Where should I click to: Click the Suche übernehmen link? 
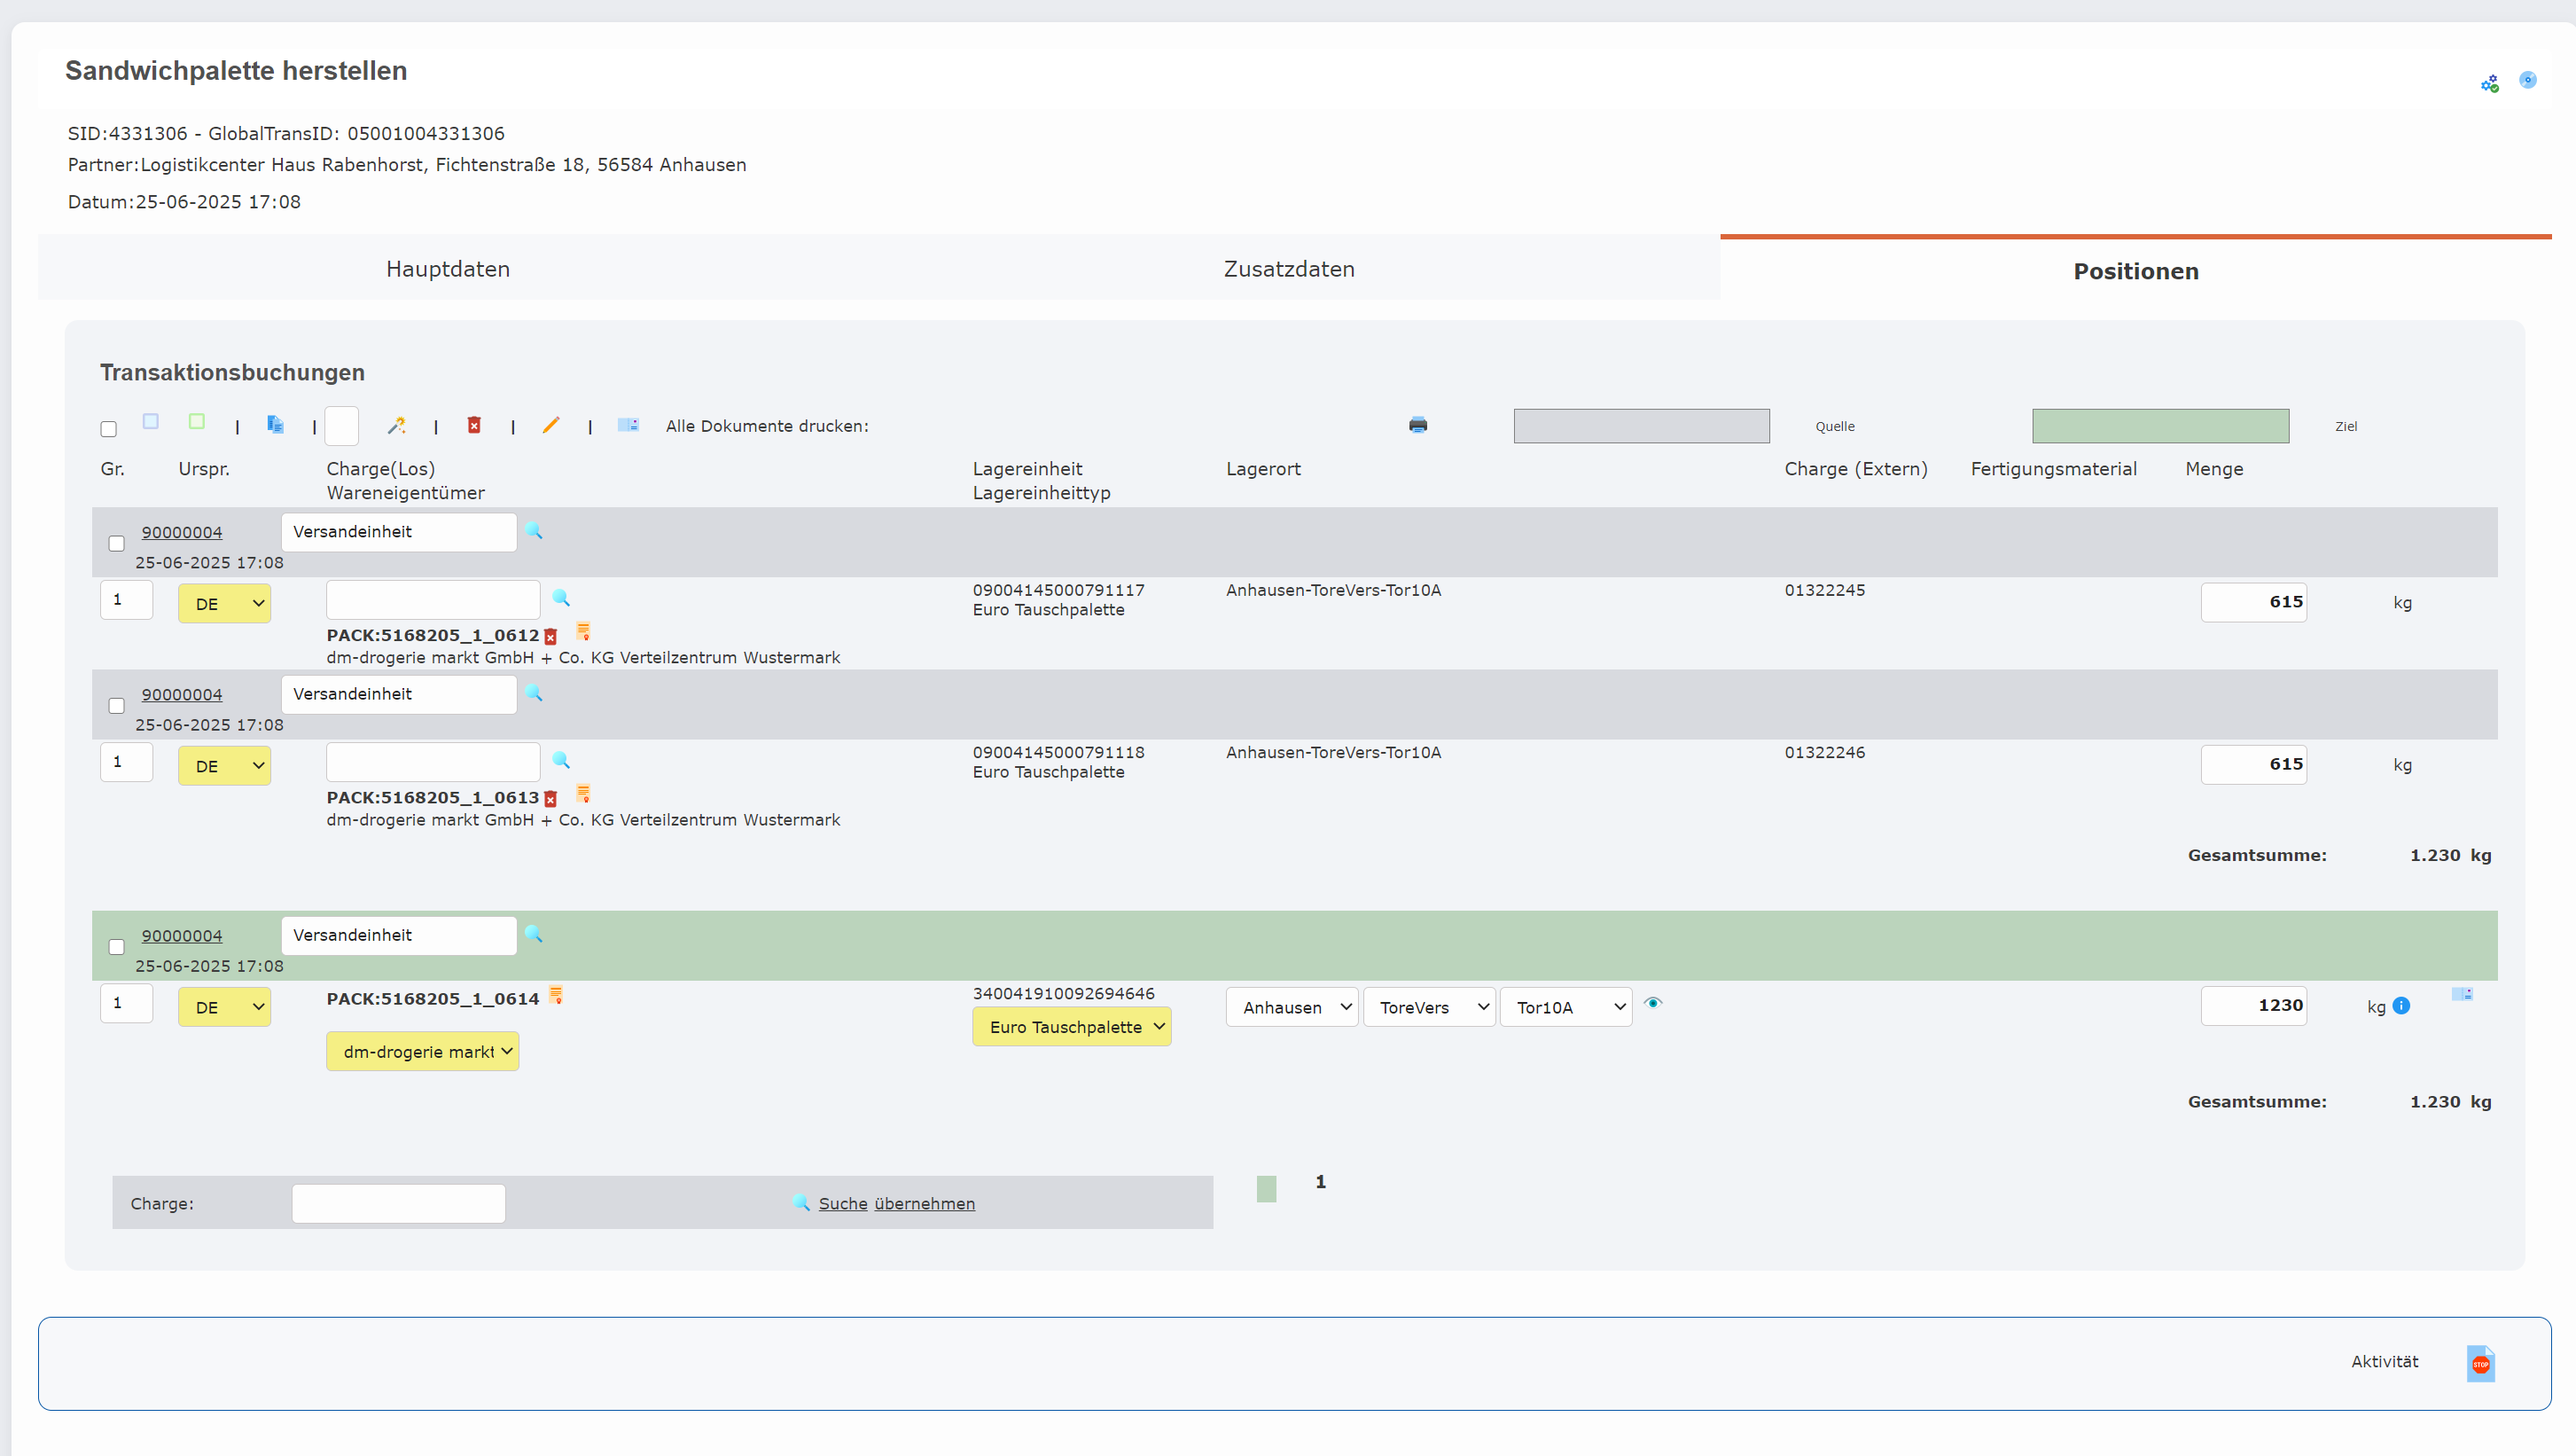point(896,1203)
